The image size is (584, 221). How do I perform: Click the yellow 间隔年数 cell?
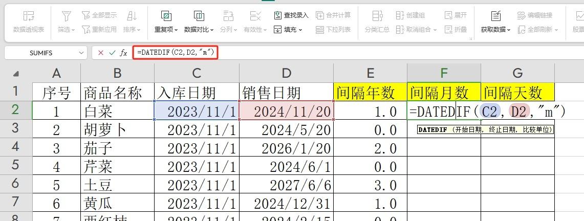[x=370, y=92]
